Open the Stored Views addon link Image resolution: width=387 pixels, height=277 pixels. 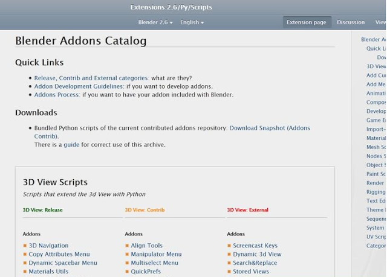tap(251, 272)
